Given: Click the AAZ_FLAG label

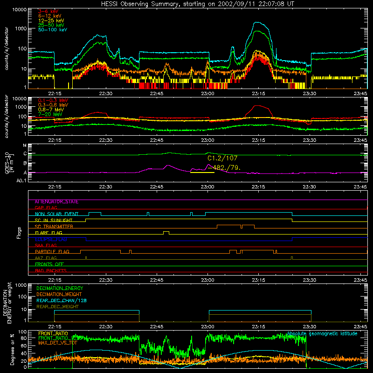Looking at the screenshot, I should click(x=46, y=258).
